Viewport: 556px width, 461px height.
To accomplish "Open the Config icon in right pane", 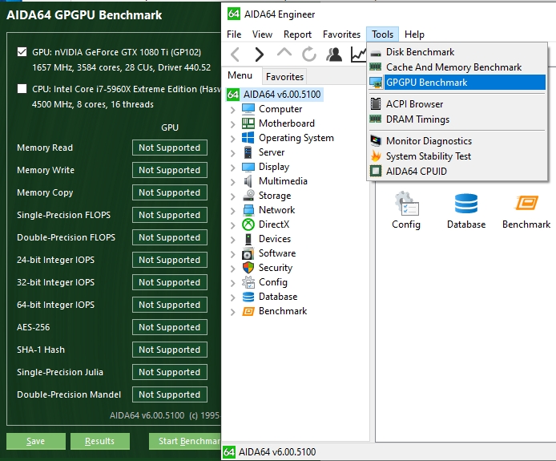I will (x=406, y=204).
